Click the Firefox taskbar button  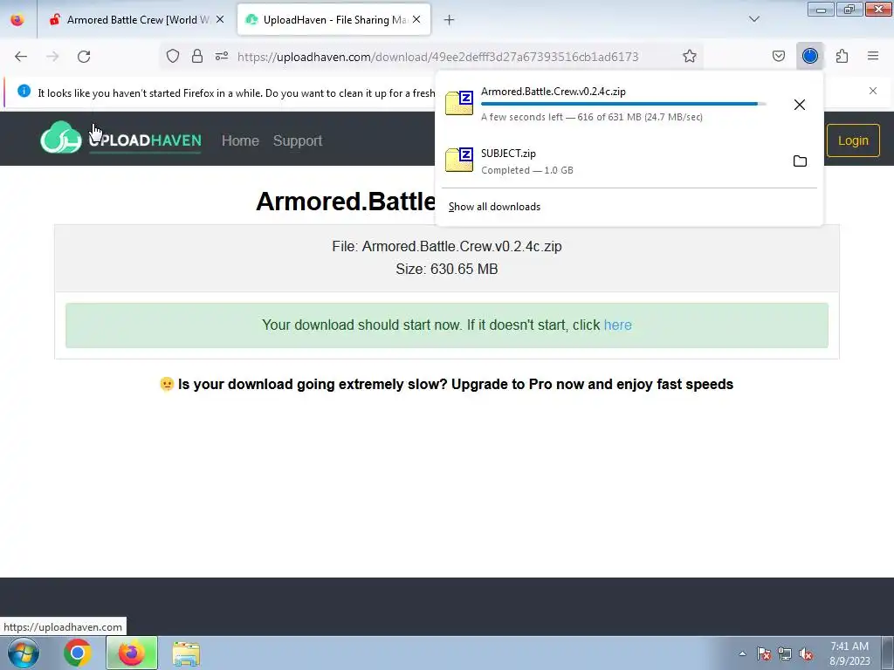coord(132,653)
